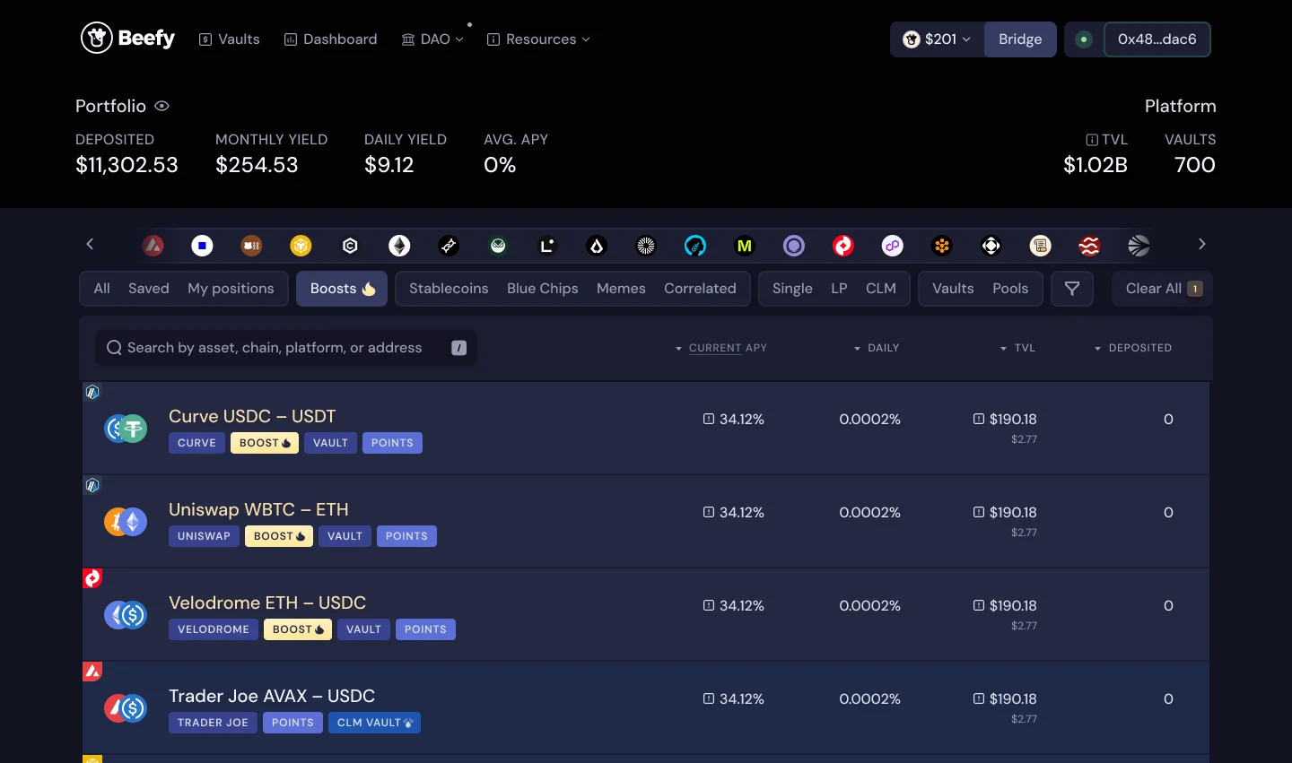Select the Saved tab
Viewport: 1292px width, 763px height.
pos(149,289)
